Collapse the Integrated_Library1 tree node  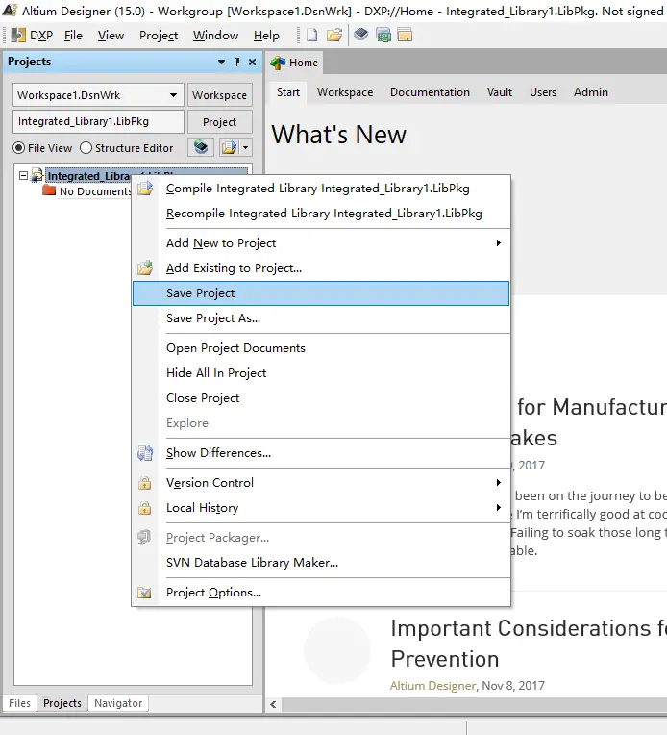pos(24,176)
